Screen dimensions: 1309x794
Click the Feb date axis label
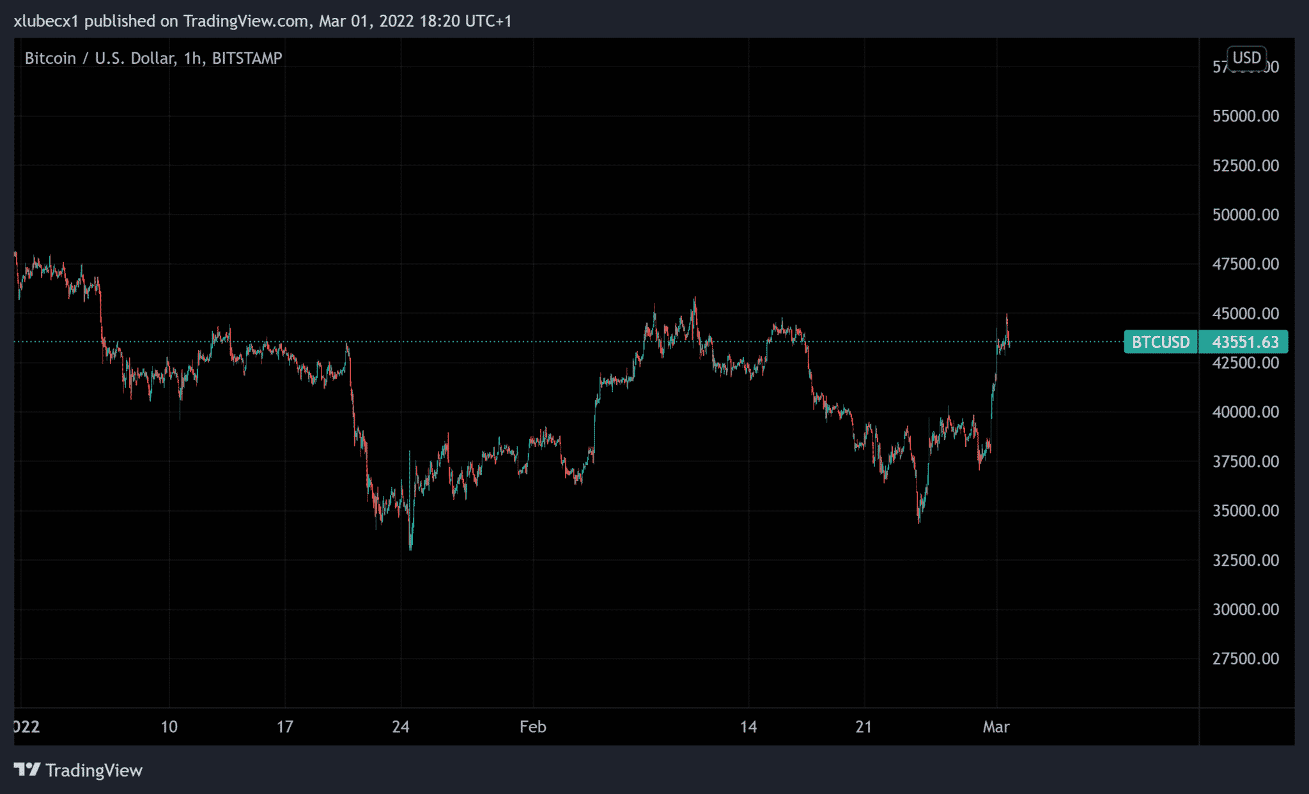tap(532, 726)
